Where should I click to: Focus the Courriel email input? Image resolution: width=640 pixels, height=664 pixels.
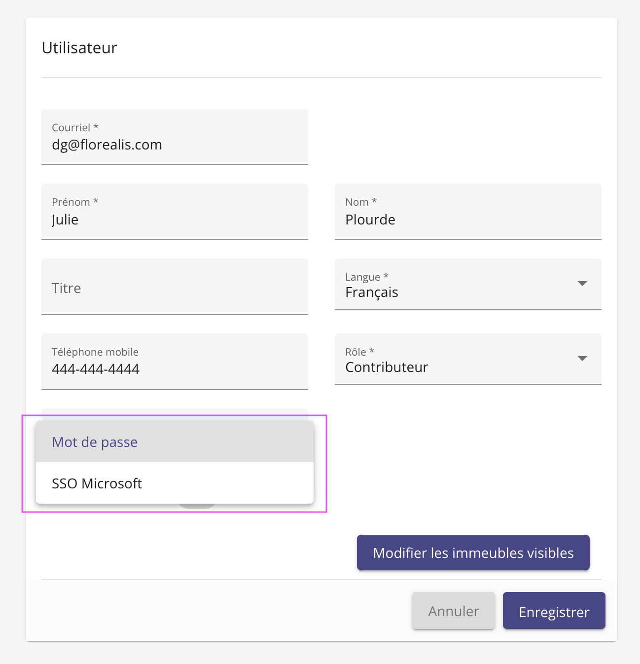175,145
